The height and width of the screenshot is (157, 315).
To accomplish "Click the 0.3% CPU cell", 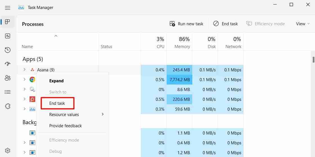I will click(154, 109).
